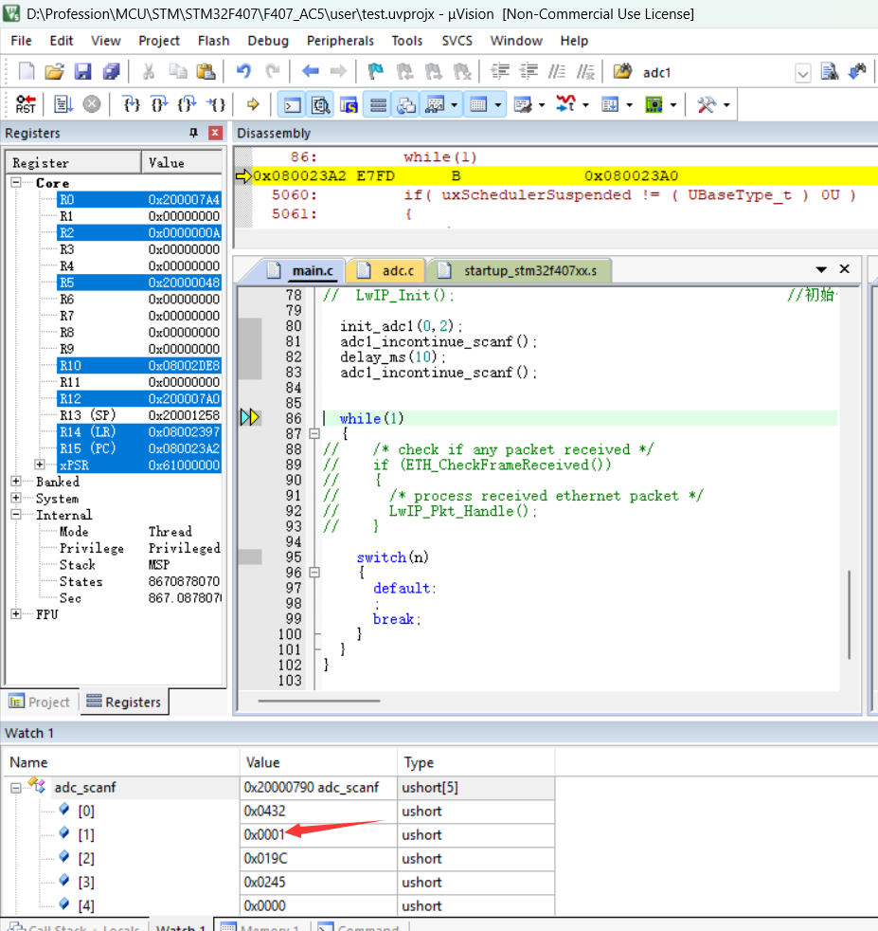Image resolution: width=878 pixels, height=931 pixels.
Task: Expand the xPSR register node
Action: click(40, 465)
